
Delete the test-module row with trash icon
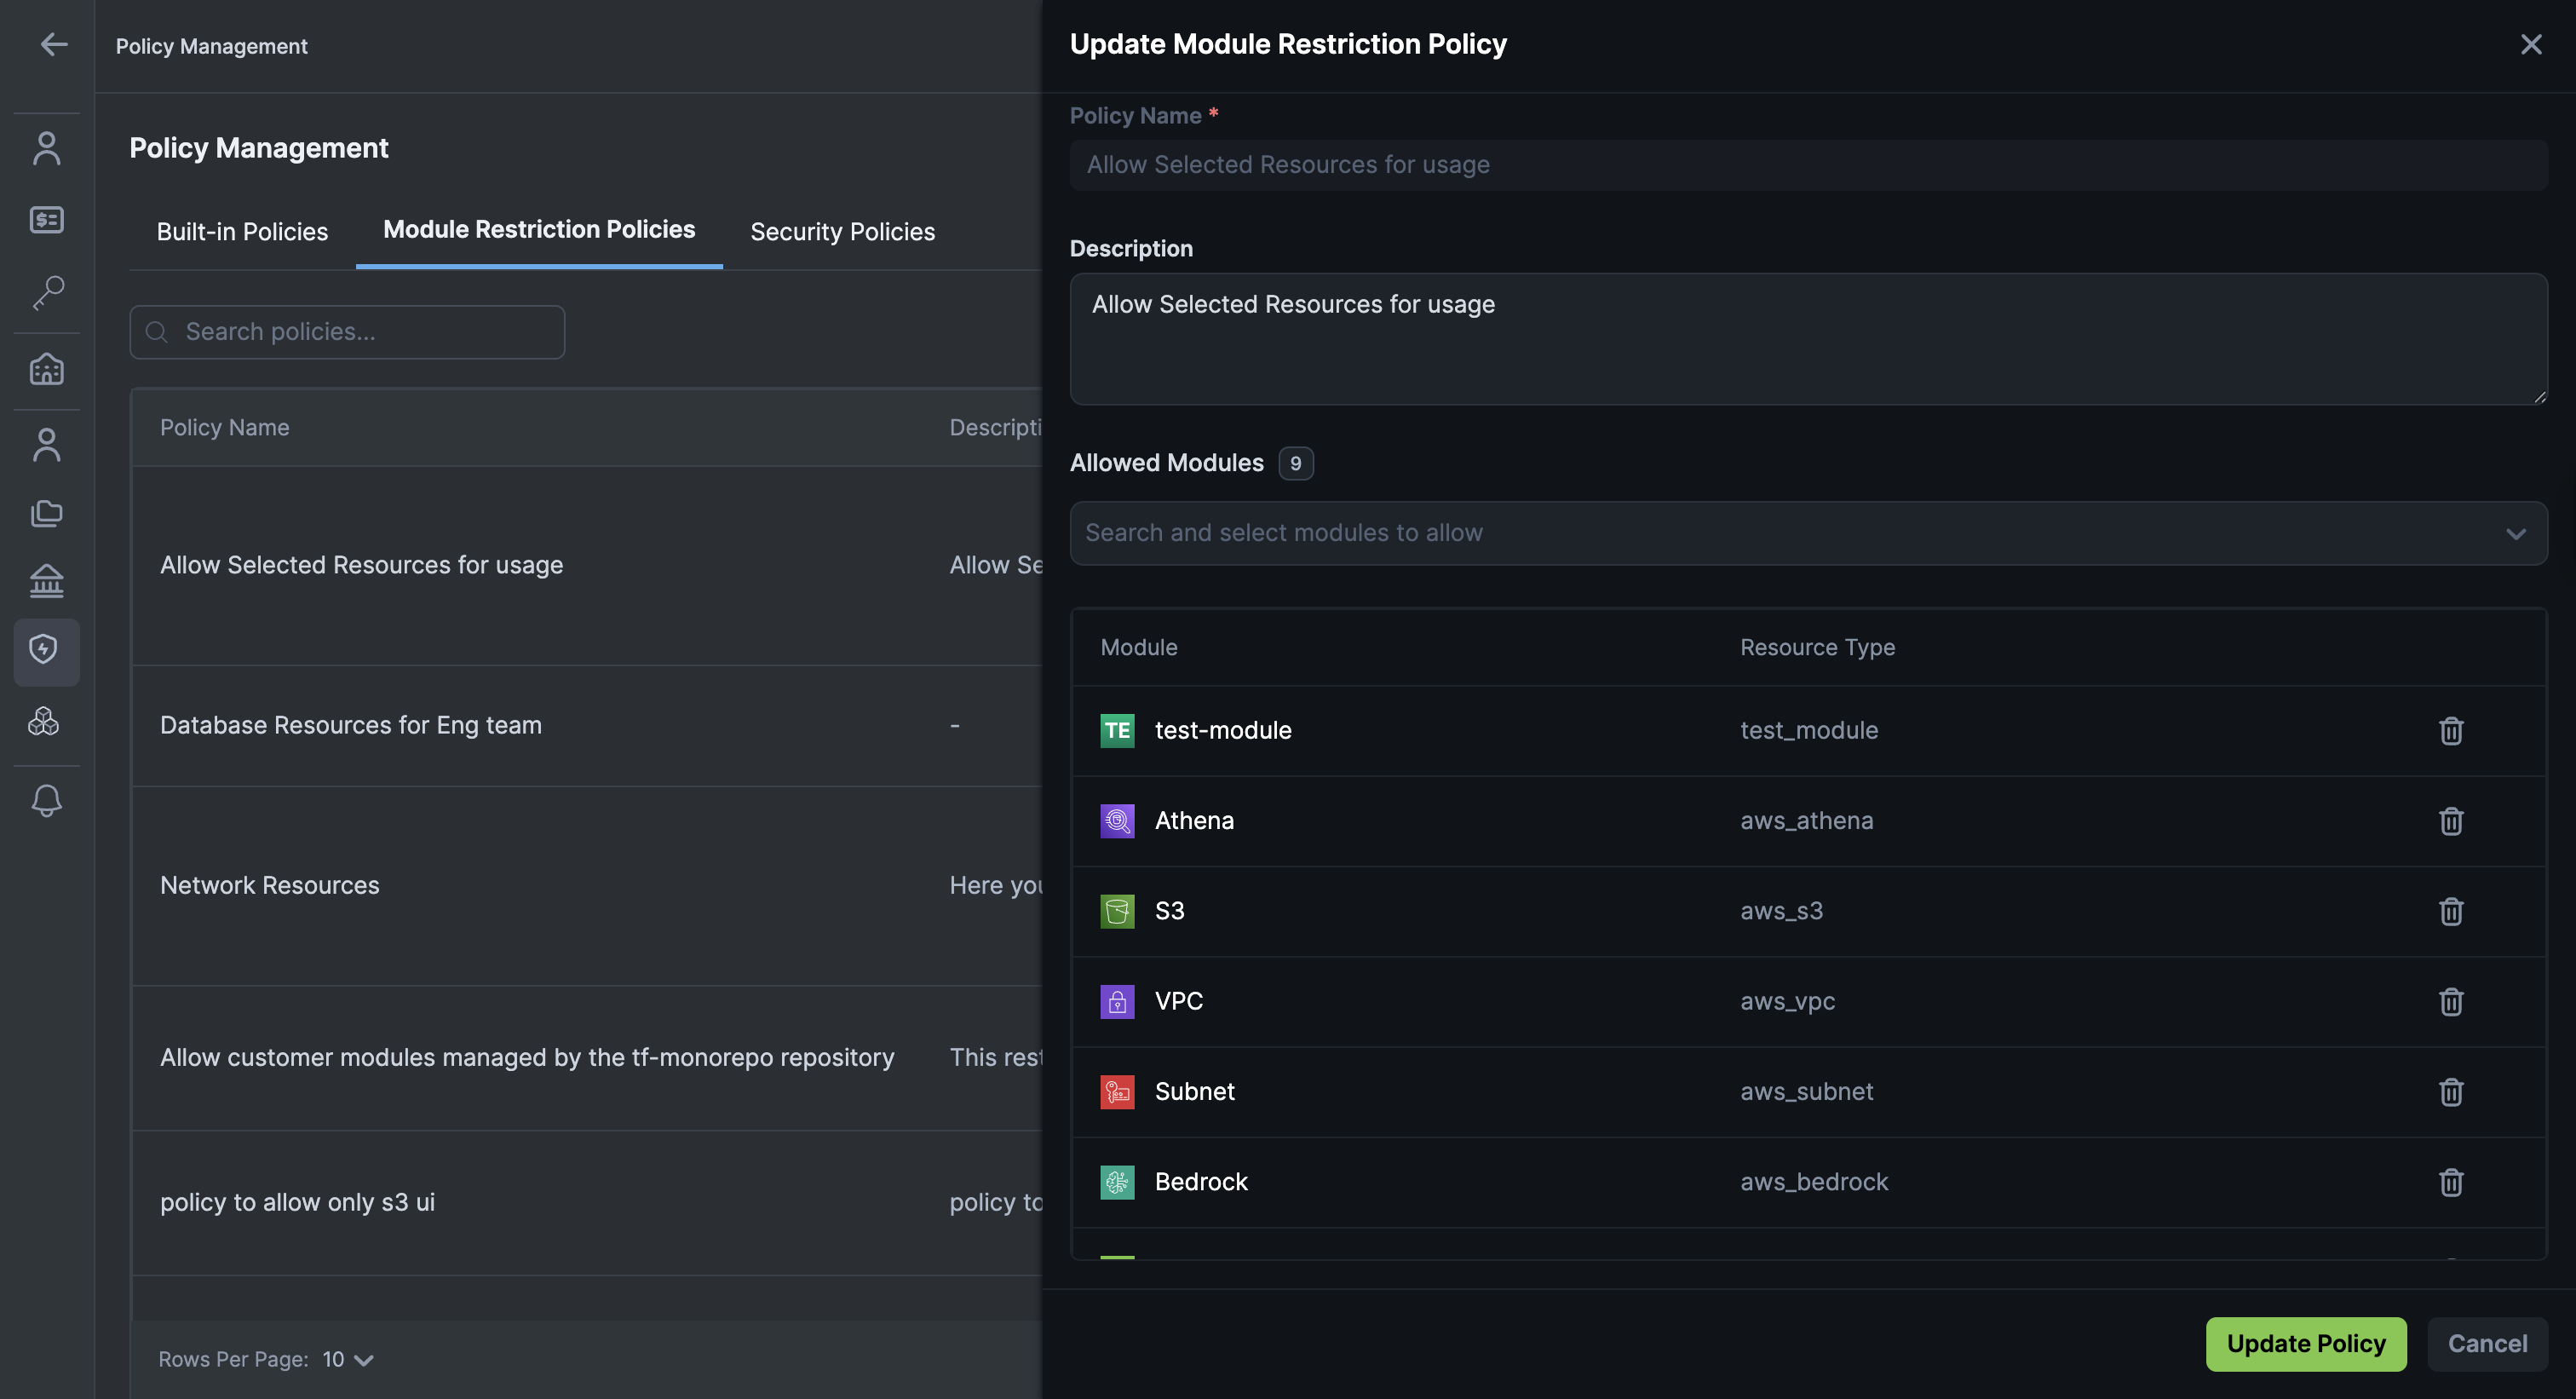(x=2450, y=731)
